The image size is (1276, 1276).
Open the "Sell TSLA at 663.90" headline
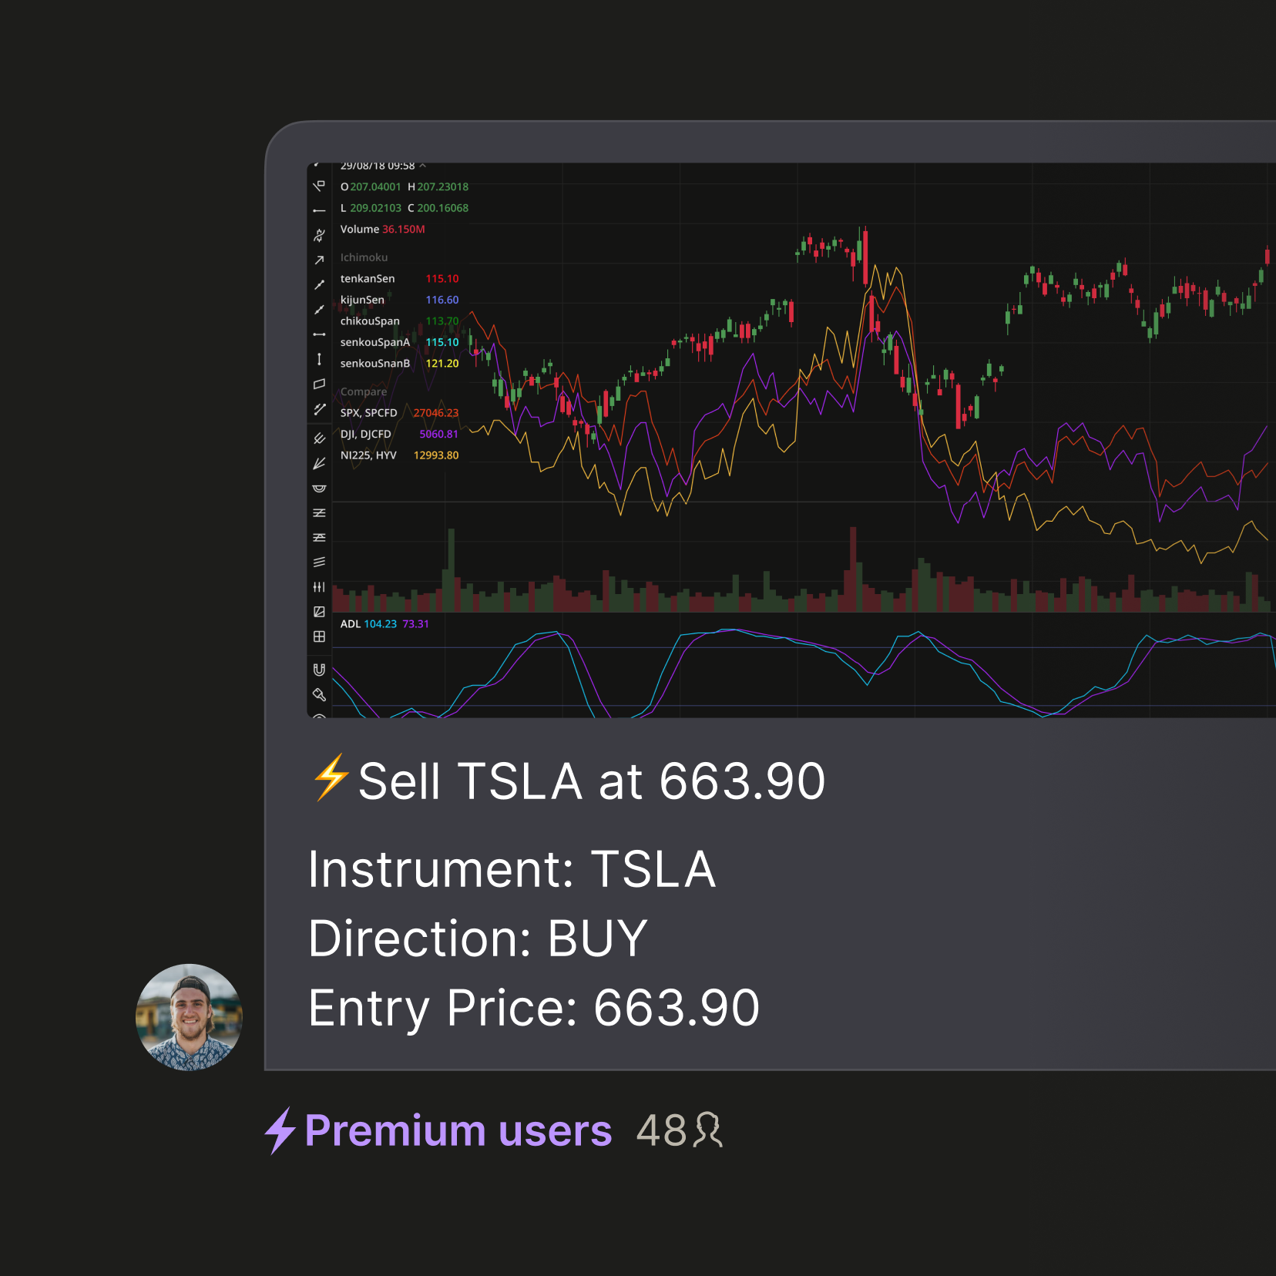point(591,781)
